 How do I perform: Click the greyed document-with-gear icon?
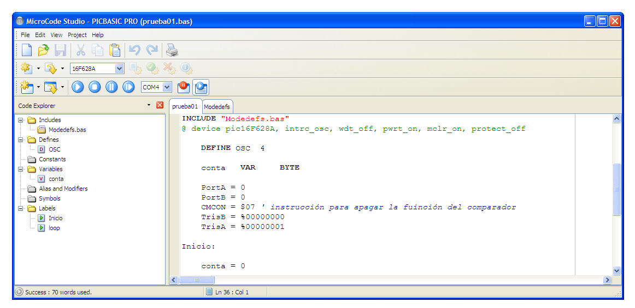[135, 69]
